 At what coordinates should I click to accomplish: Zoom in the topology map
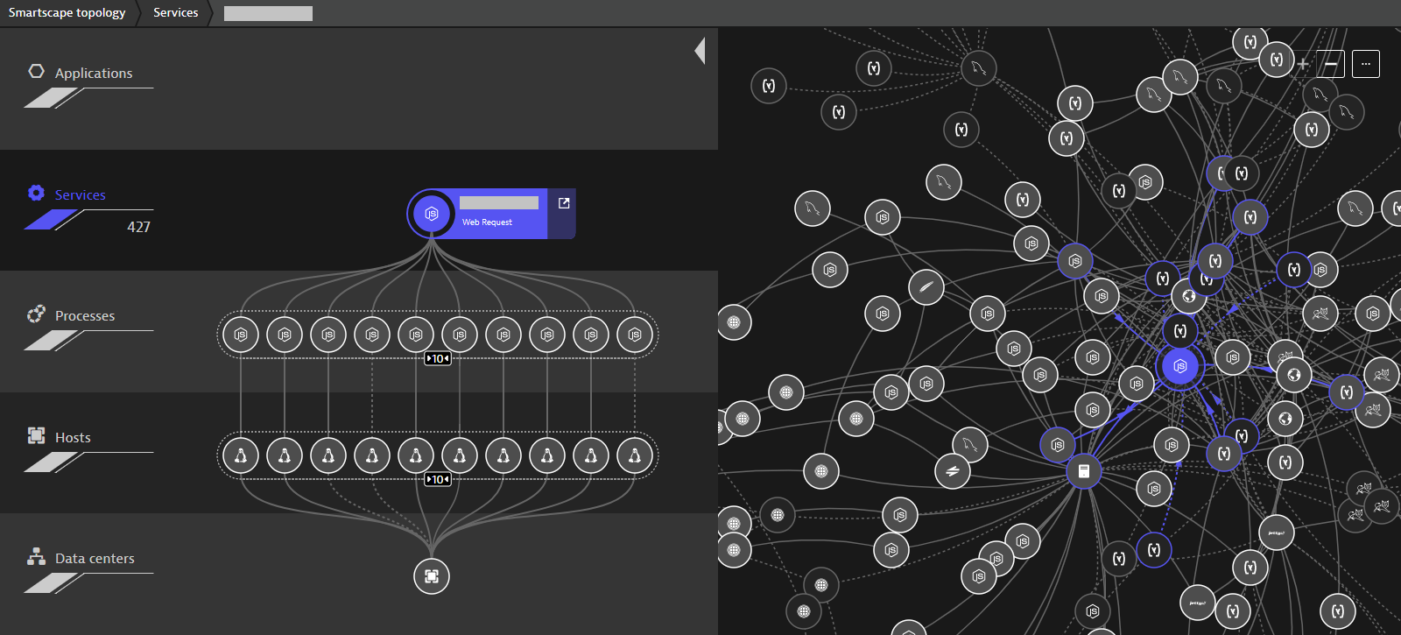click(1303, 64)
